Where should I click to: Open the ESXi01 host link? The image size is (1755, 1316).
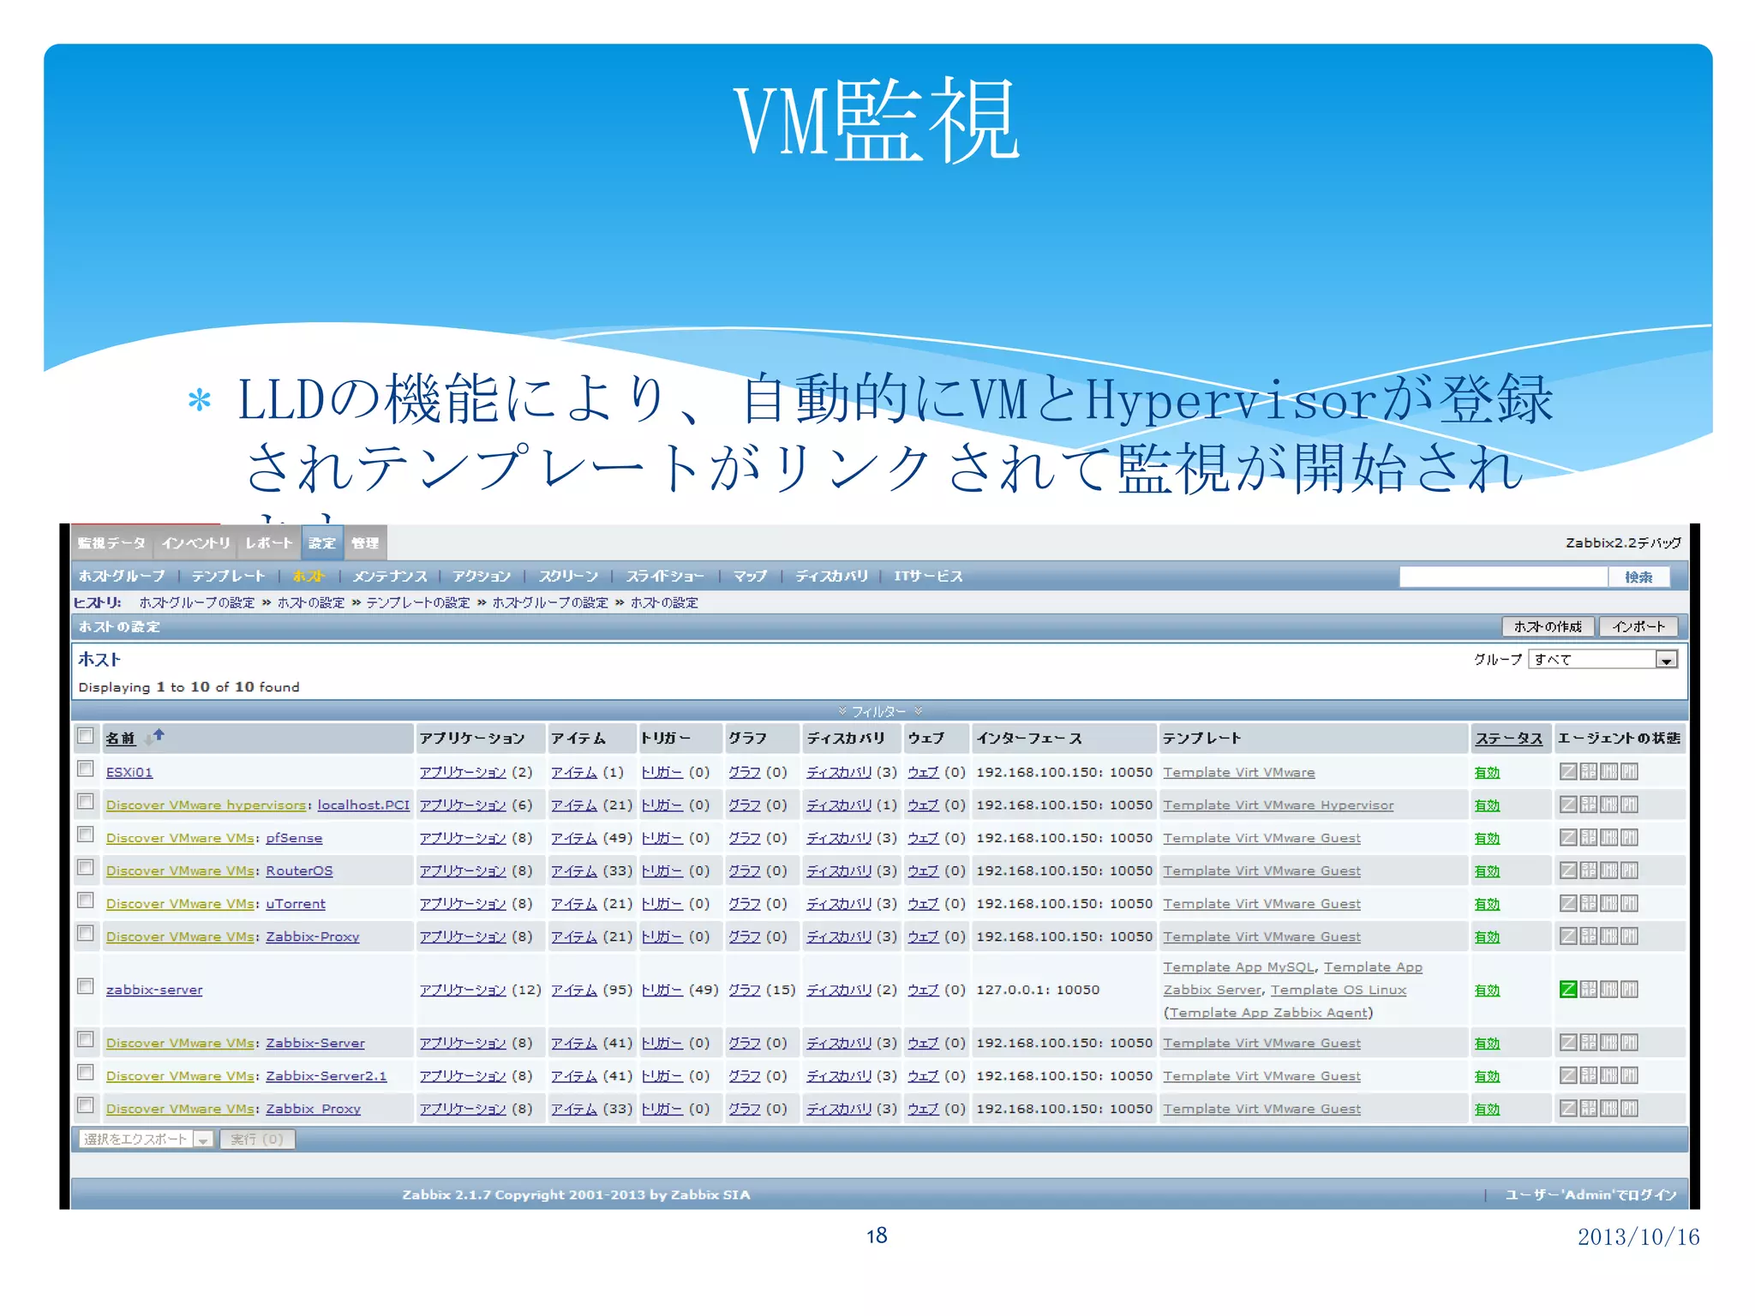point(129,772)
